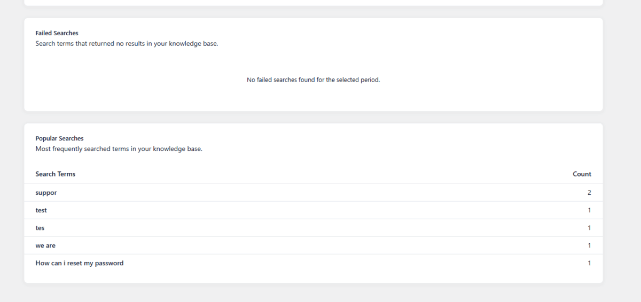
Task: Click 'Search terms that returned no results' text
Action: click(127, 44)
